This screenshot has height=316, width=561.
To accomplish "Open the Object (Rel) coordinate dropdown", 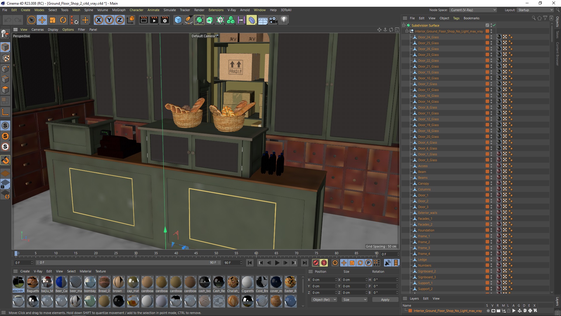I will [x=324, y=299].
